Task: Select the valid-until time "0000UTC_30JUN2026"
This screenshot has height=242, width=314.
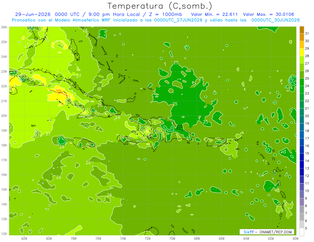Action: (x=276, y=20)
